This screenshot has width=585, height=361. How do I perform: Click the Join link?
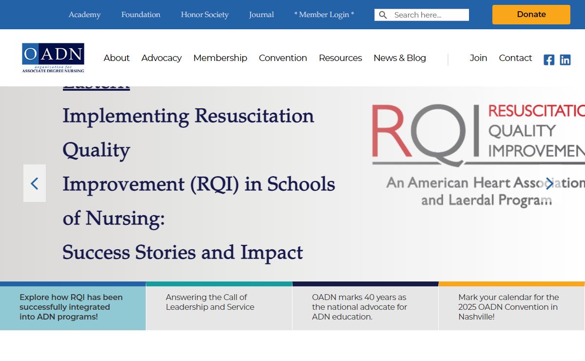click(x=478, y=58)
